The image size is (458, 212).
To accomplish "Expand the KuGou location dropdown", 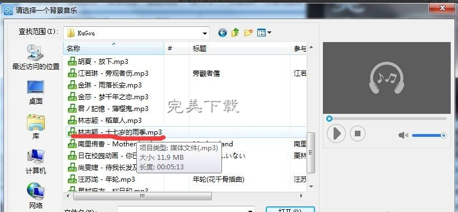I will [x=205, y=33].
